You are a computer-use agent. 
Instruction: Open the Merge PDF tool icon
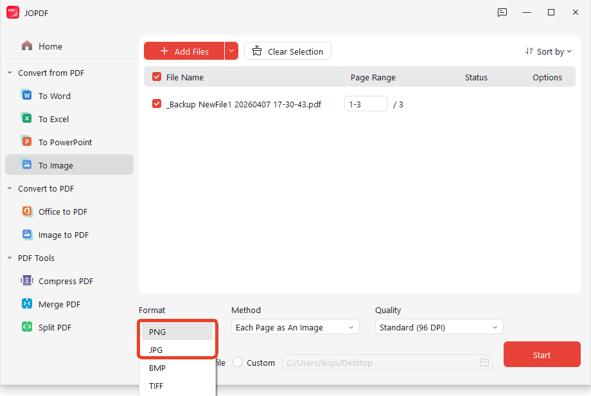click(x=27, y=303)
